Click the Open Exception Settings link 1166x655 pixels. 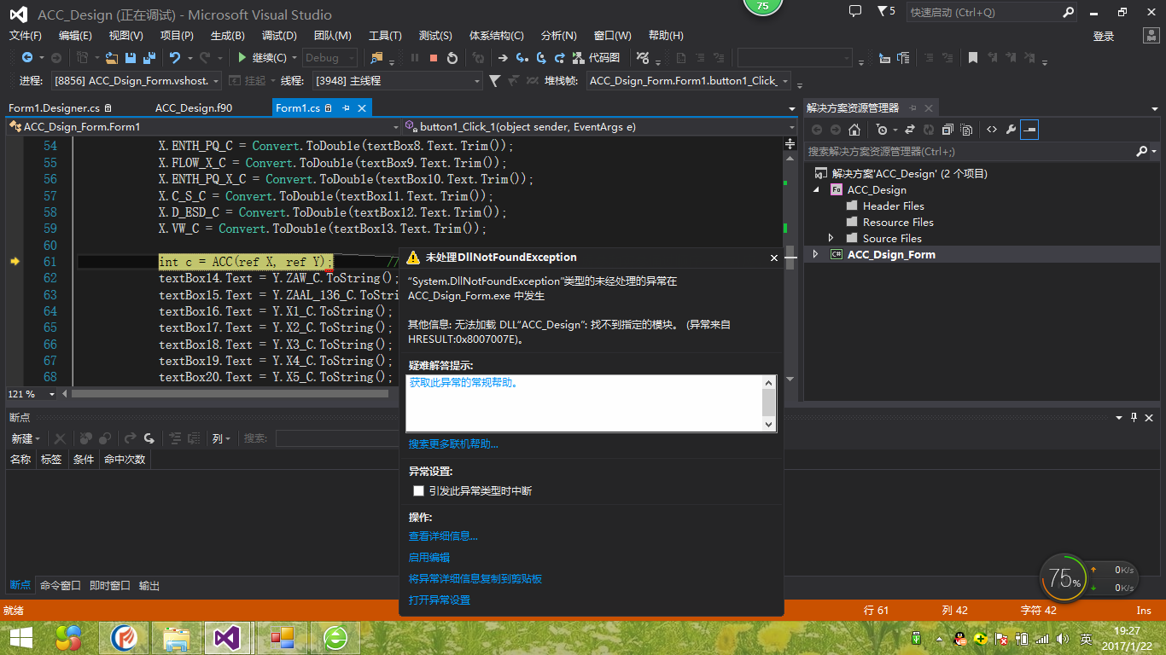click(440, 600)
